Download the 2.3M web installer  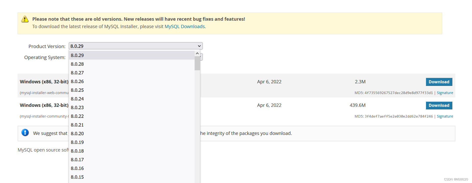(x=439, y=82)
